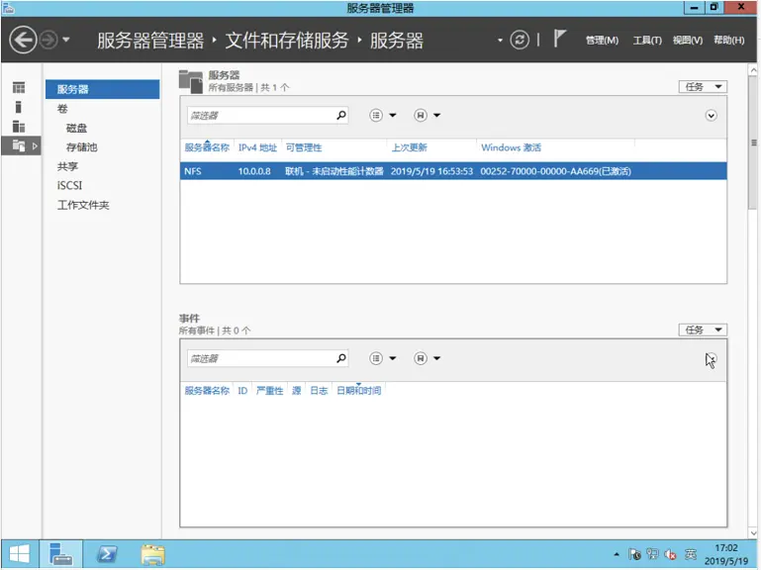Click the scrollbar down arrow
This screenshot has width=761, height=570.
[753, 533]
